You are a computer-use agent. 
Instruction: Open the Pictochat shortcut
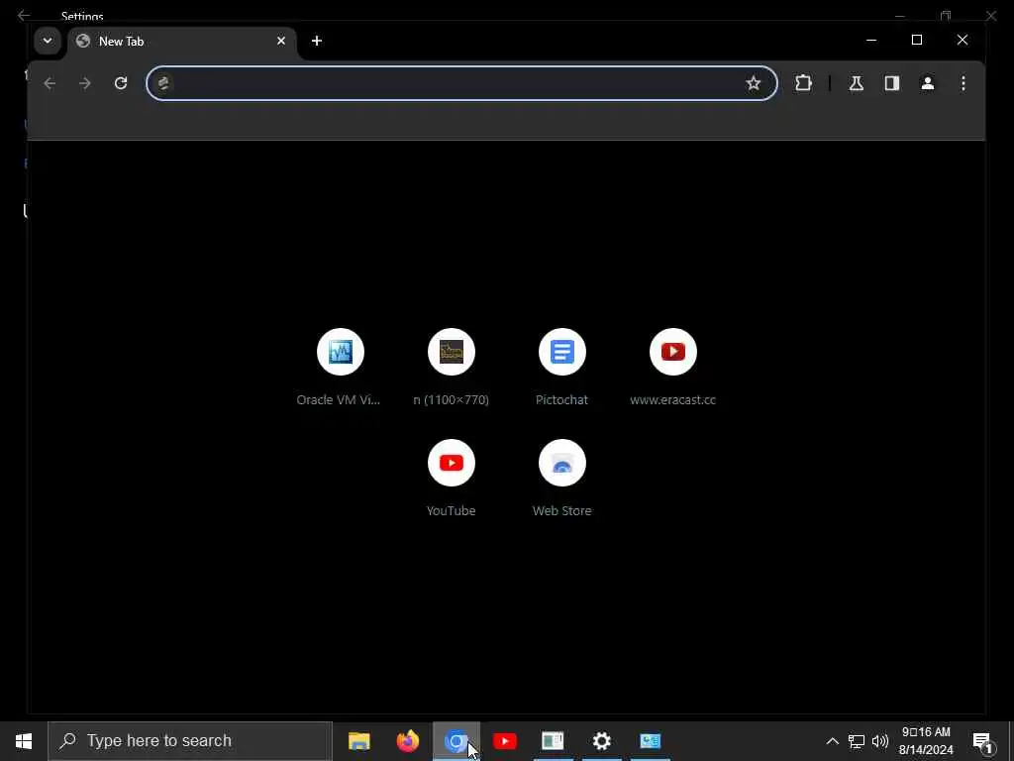coord(562,367)
